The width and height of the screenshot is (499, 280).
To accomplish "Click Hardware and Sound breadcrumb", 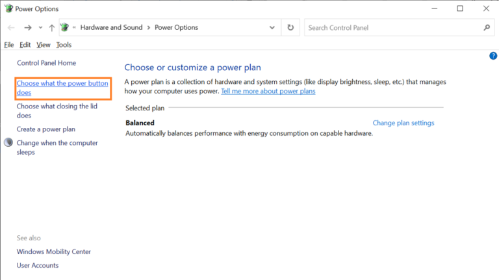I will pyautogui.click(x=113, y=28).
